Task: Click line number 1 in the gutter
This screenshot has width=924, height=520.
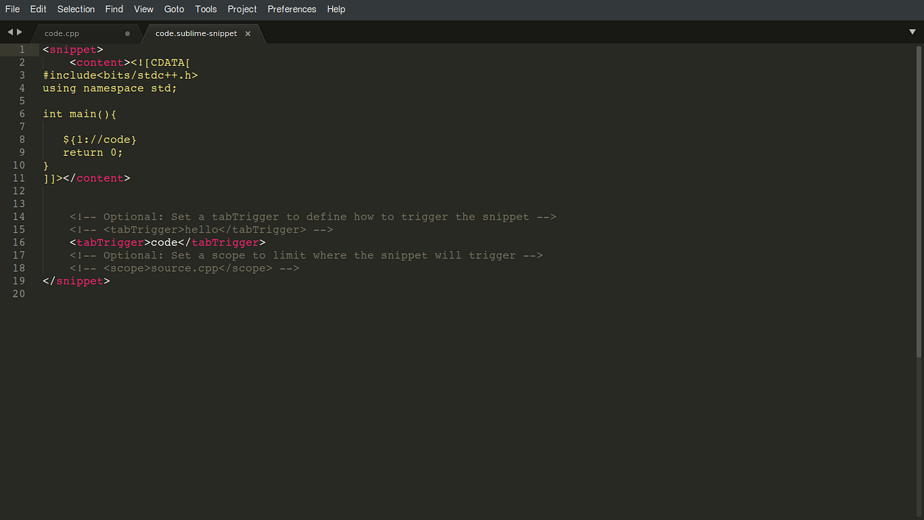Action: pos(21,49)
